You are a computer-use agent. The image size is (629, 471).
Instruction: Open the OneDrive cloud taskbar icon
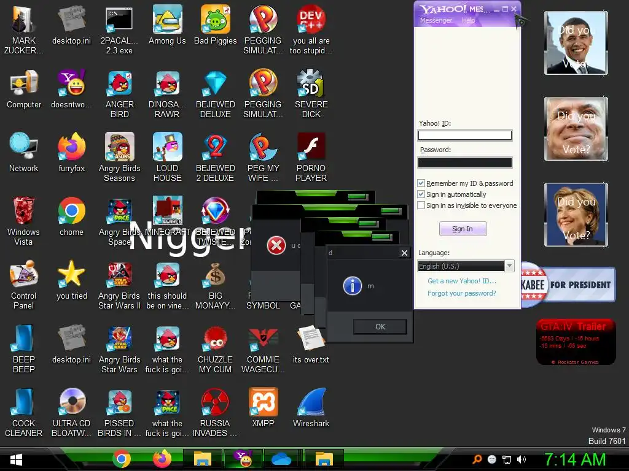281,459
